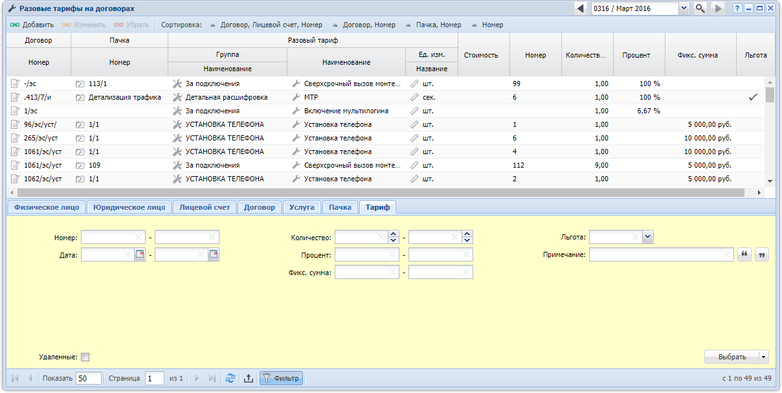Open the Юридическое лицо tab
Image resolution: width=782 pixels, height=393 pixels.
[x=129, y=207]
